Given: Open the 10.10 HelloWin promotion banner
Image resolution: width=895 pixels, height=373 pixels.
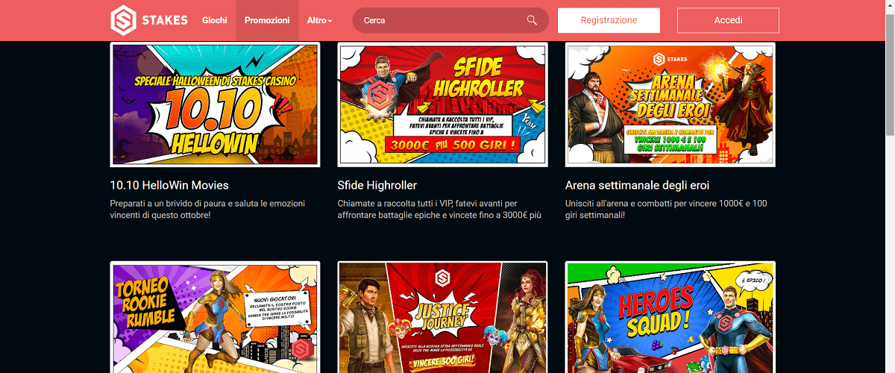Looking at the screenshot, I should [215, 104].
